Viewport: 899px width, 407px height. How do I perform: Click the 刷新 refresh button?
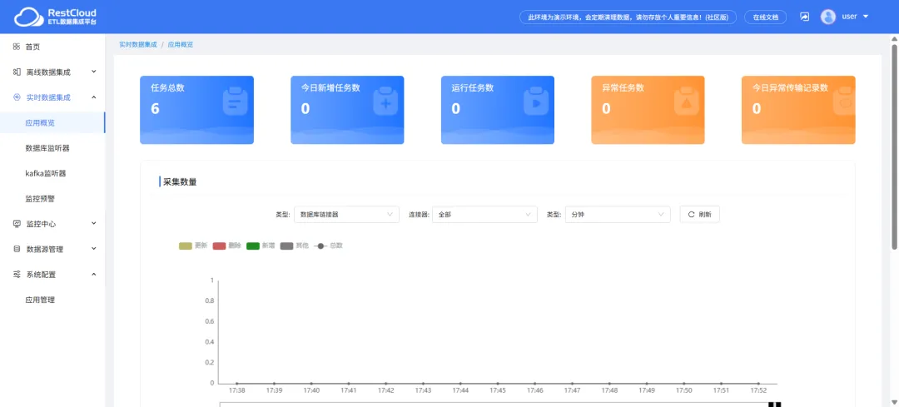(x=699, y=215)
